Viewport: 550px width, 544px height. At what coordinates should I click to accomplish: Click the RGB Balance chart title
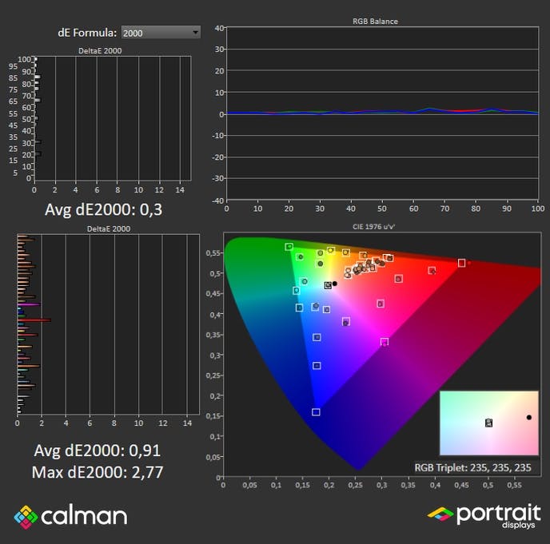(375, 21)
